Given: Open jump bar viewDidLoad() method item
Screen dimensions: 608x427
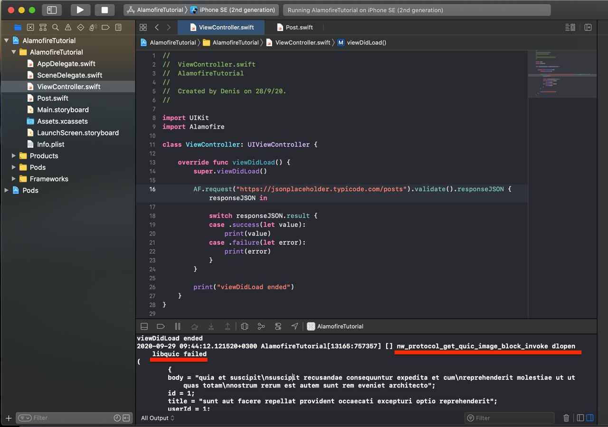Looking at the screenshot, I should tap(361, 42).
